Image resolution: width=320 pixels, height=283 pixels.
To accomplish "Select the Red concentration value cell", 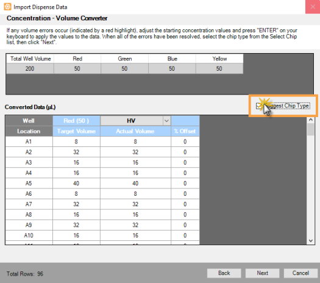I will 77,68.
